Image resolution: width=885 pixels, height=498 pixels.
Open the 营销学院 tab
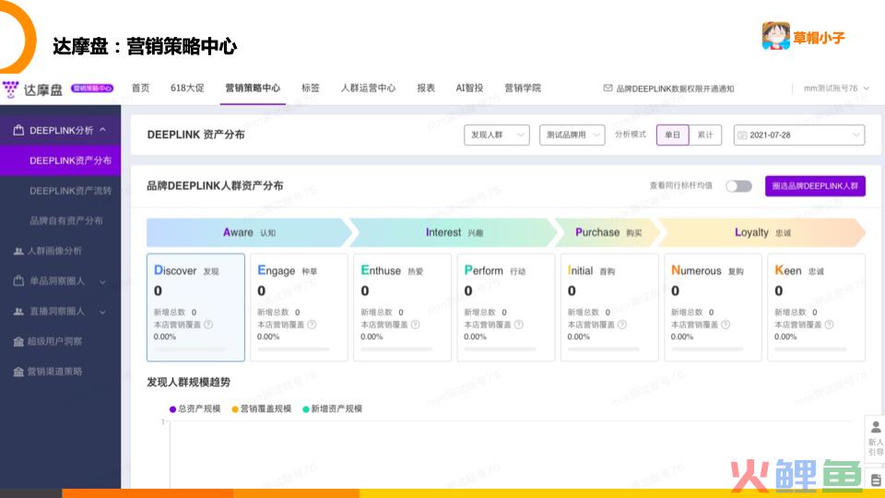[522, 89]
